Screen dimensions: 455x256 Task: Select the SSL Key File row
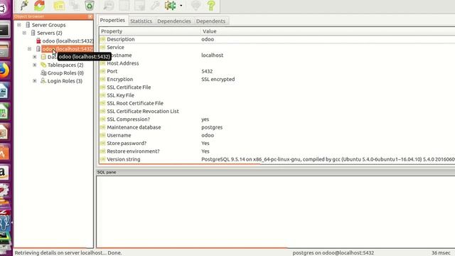[277, 95]
